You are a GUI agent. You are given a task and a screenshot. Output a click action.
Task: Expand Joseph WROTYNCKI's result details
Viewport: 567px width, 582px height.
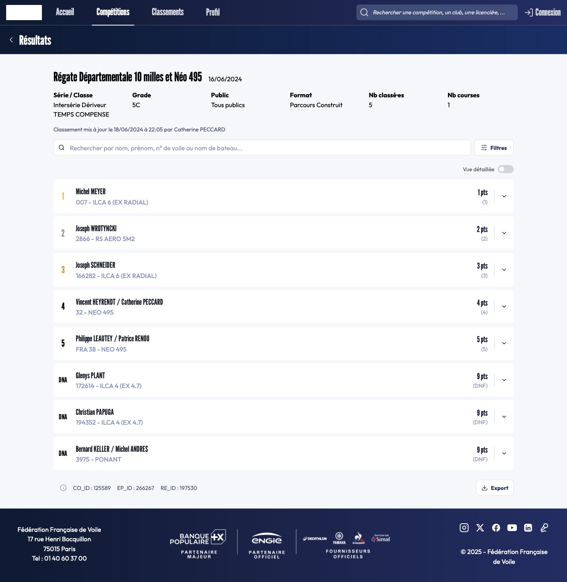(504, 233)
